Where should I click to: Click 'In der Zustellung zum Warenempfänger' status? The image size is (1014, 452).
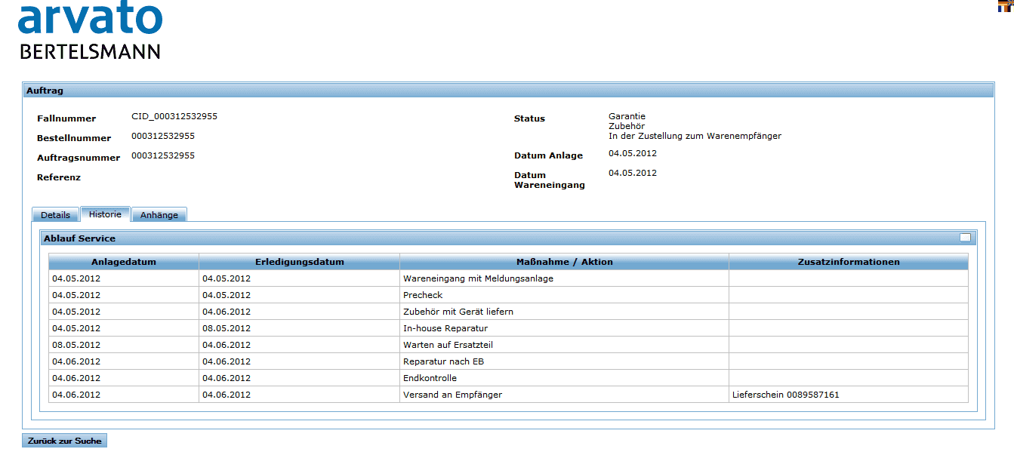point(695,136)
